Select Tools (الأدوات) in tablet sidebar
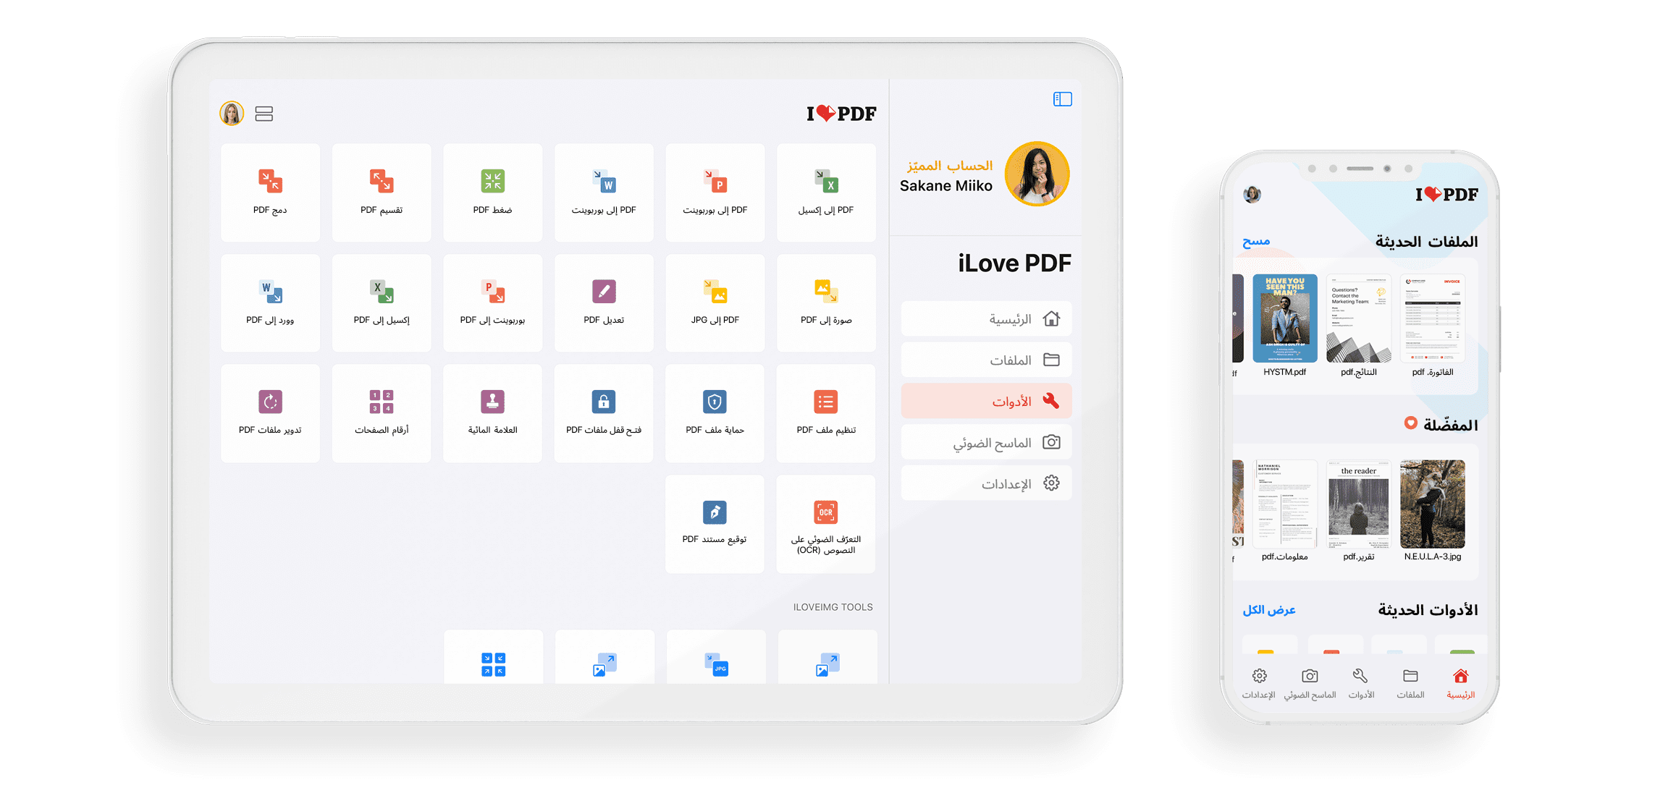The height and width of the screenshot is (796, 1668). click(x=986, y=401)
